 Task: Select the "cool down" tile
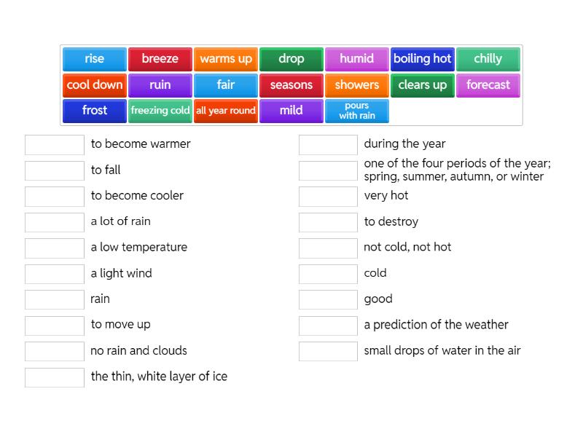point(95,85)
